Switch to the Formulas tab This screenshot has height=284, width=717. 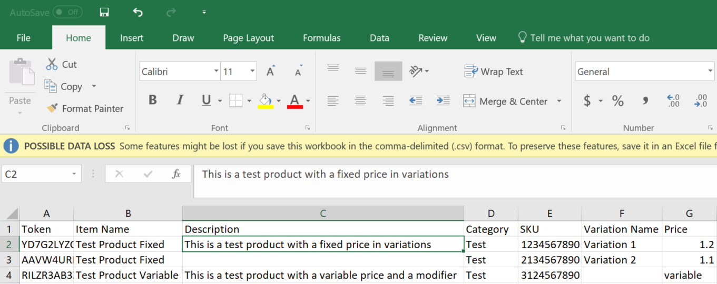[x=321, y=38]
